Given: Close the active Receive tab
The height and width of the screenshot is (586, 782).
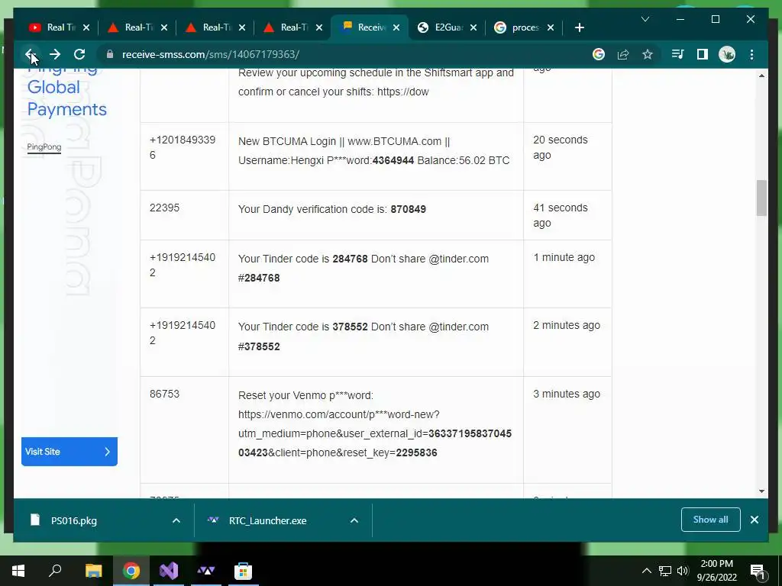Looking at the screenshot, I should point(396,27).
